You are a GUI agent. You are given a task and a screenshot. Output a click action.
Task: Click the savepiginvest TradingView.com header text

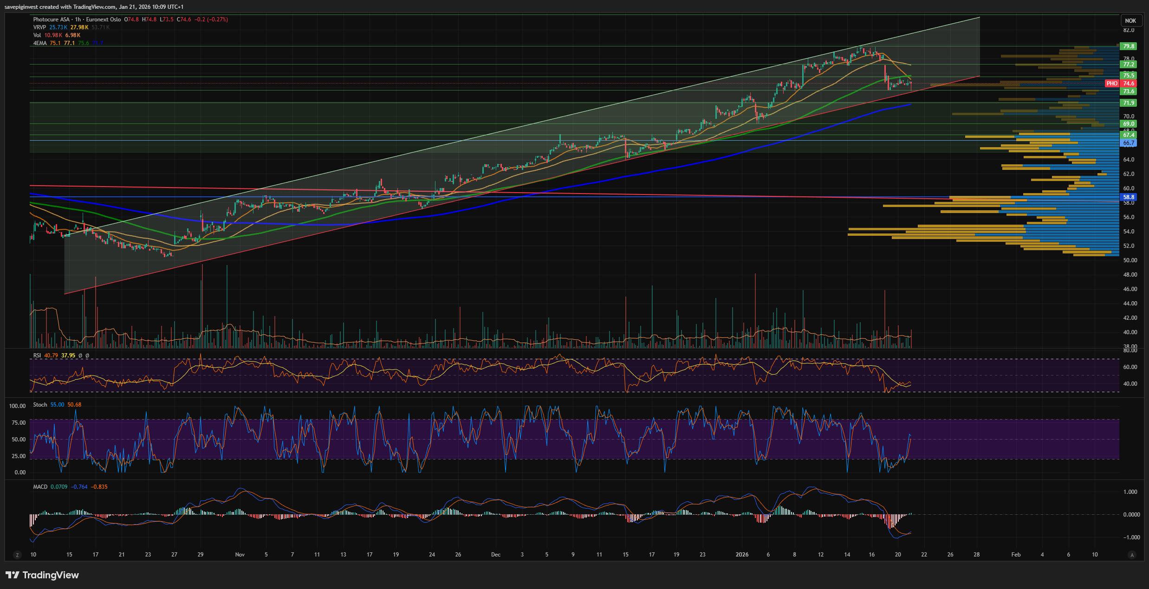click(94, 6)
